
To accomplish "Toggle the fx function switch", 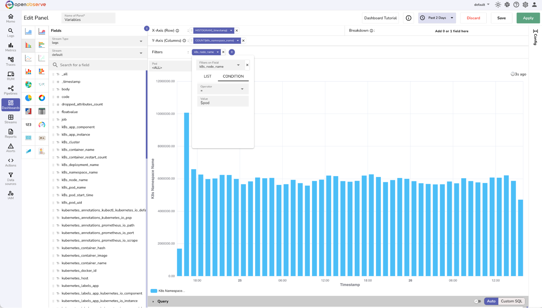I will [477, 301].
